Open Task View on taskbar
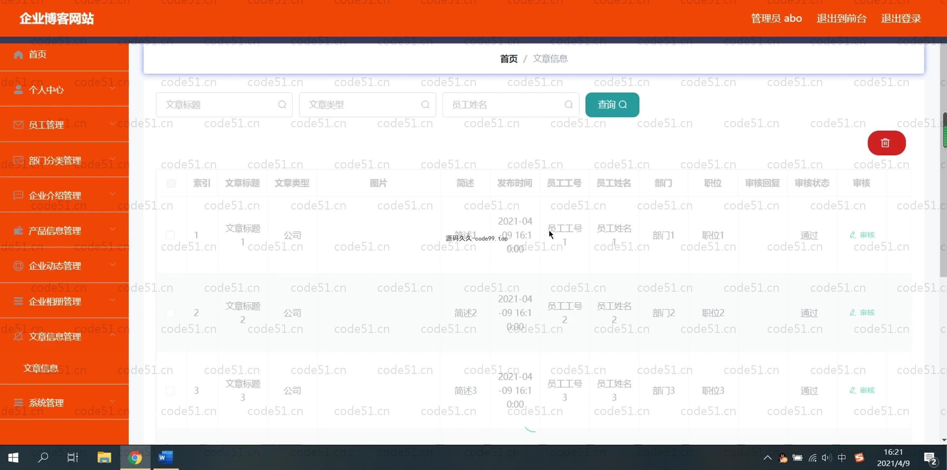Screen dimensions: 947x470 coord(73,458)
